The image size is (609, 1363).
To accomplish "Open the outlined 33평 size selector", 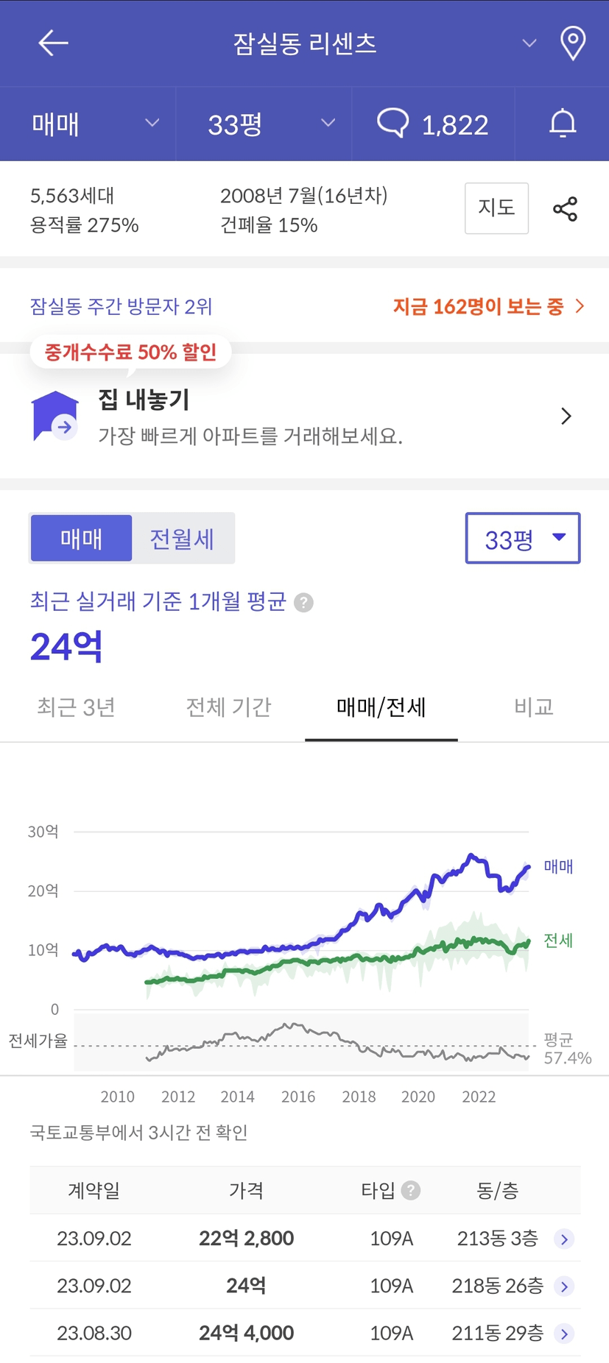I will click(x=522, y=539).
